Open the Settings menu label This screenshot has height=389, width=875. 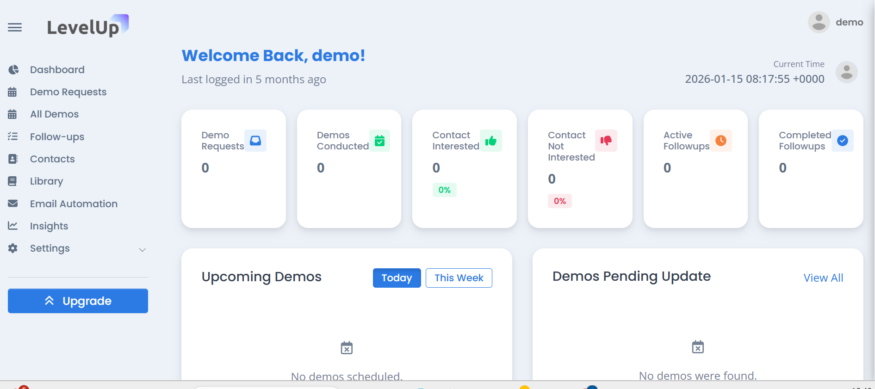[x=50, y=248]
